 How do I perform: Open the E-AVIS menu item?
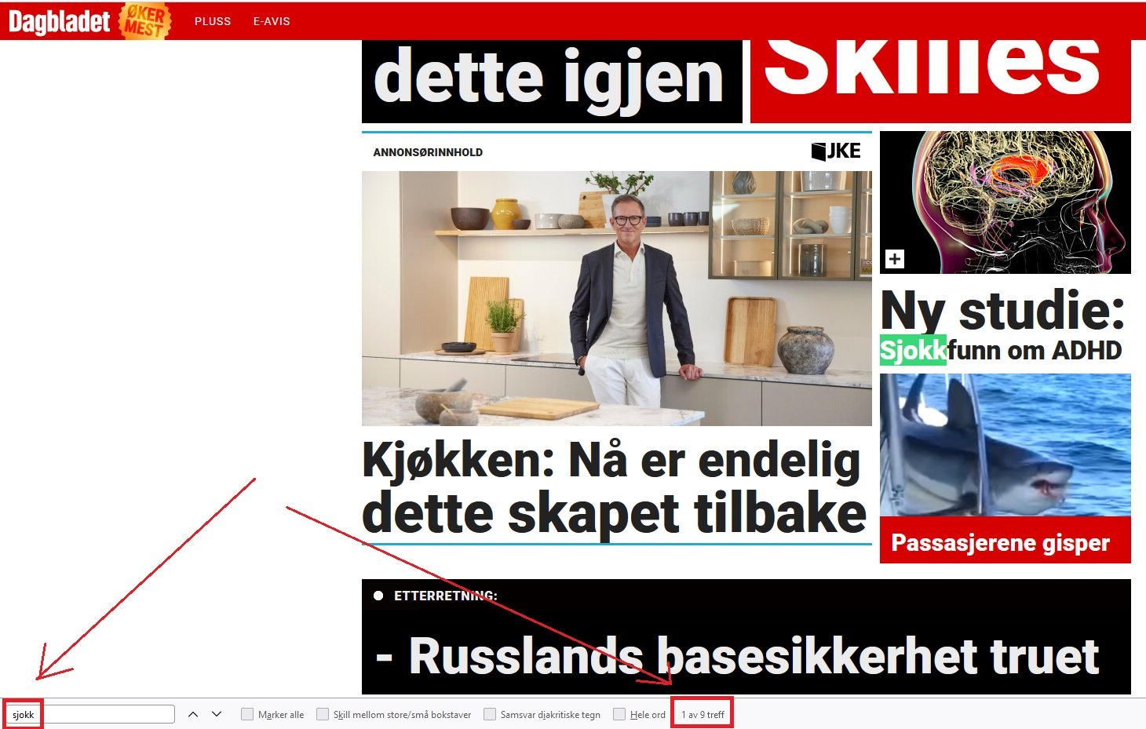click(272, 21)
